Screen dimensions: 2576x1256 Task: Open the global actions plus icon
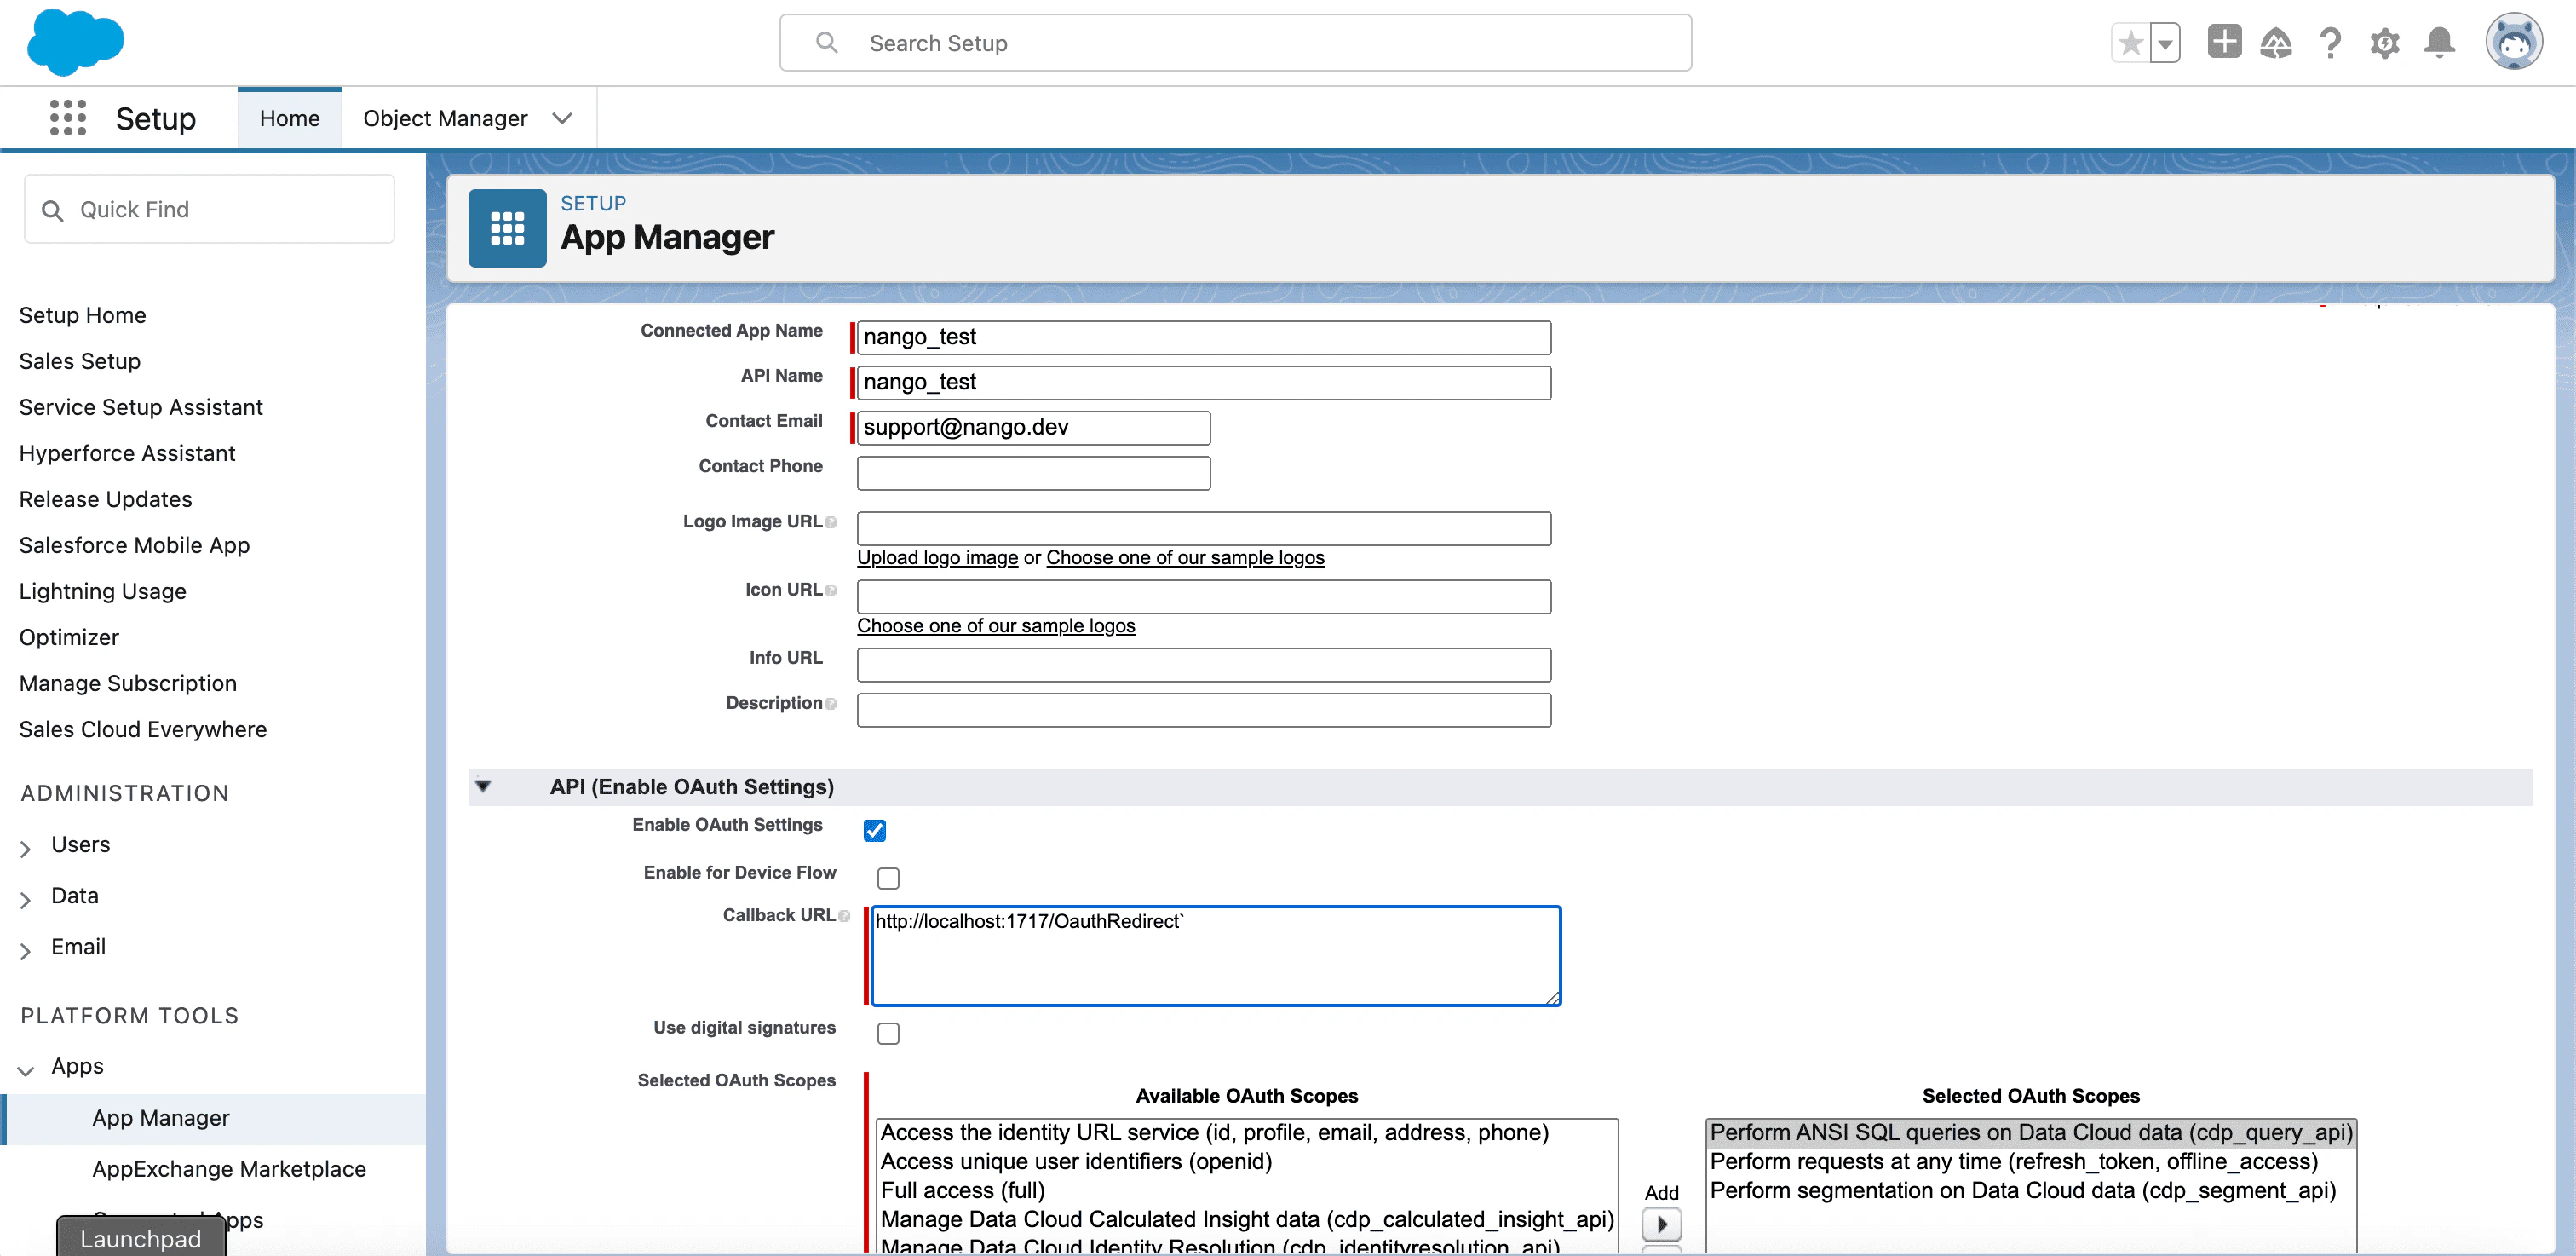[x=2224, y=43]
